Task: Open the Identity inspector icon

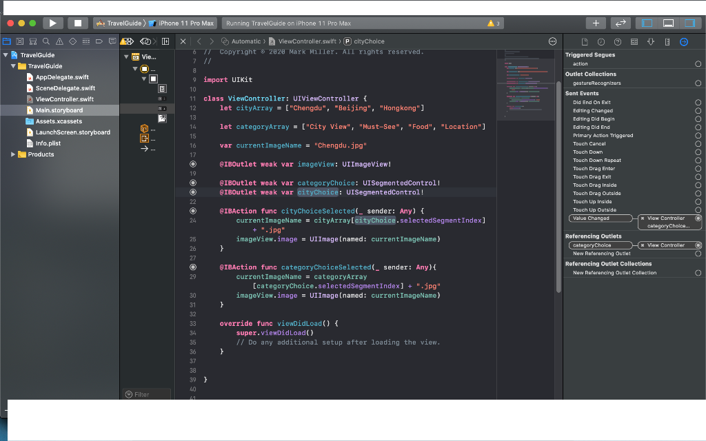Action: point(635,41)
